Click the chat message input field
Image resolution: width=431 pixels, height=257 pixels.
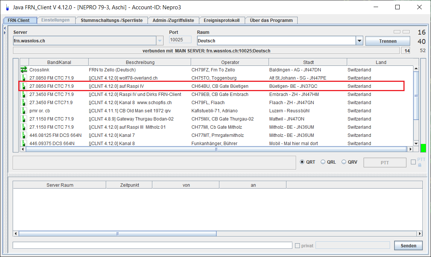(x=153, y=245)
